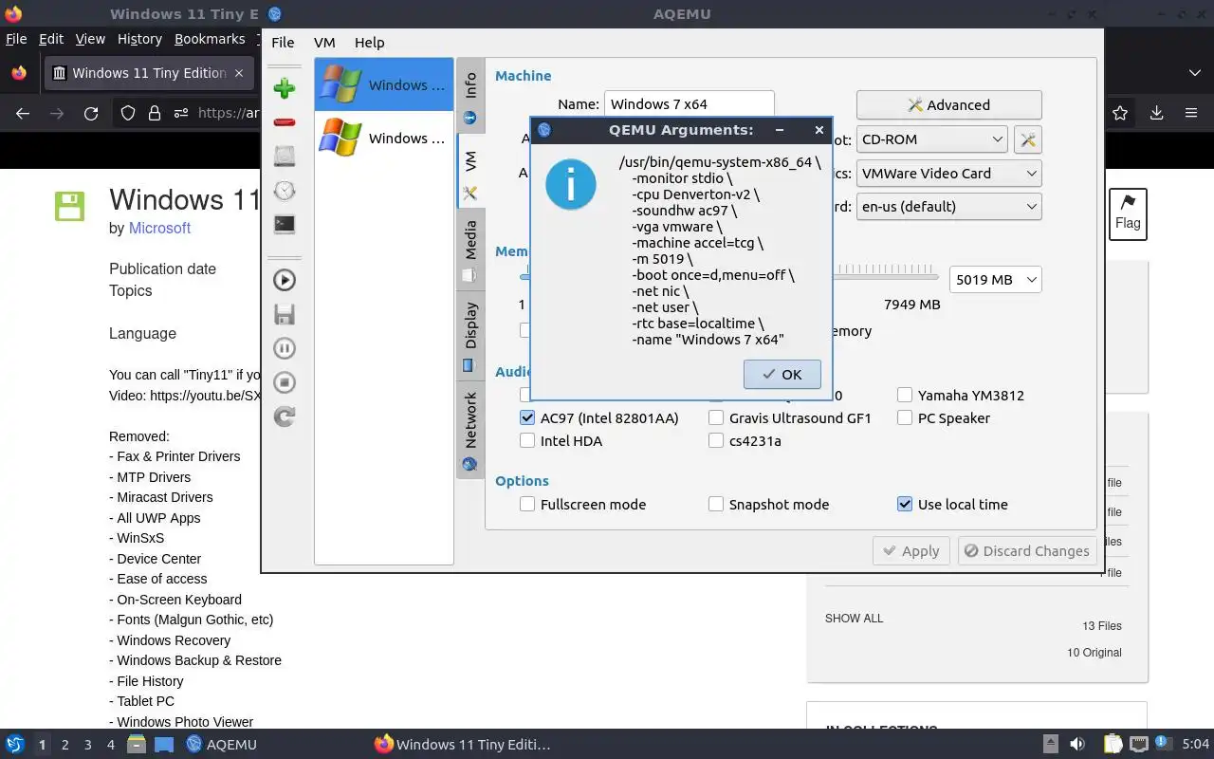Open the taskbar start menu icon
The height and width of the screenshot is (759, 1214).
tap(14, 744)
